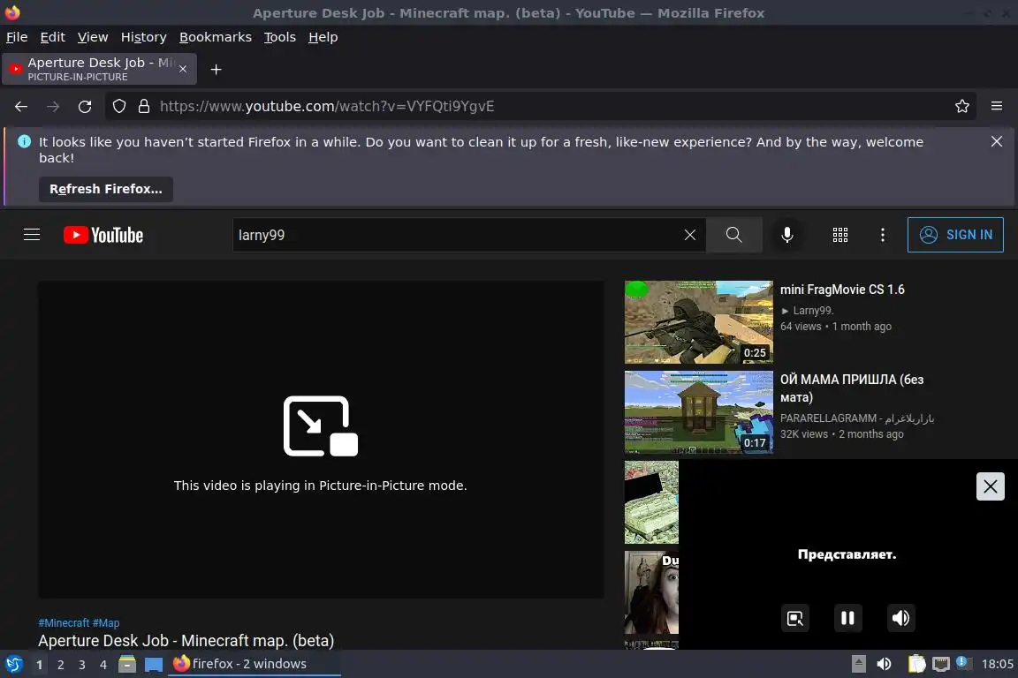
Task: Open clipboard manager tray icon
Action: click(916, 664)
